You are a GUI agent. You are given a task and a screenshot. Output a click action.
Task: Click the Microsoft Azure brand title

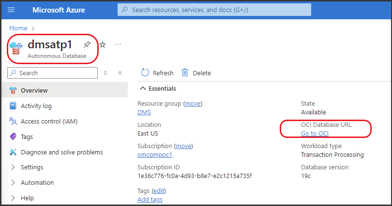59,10
